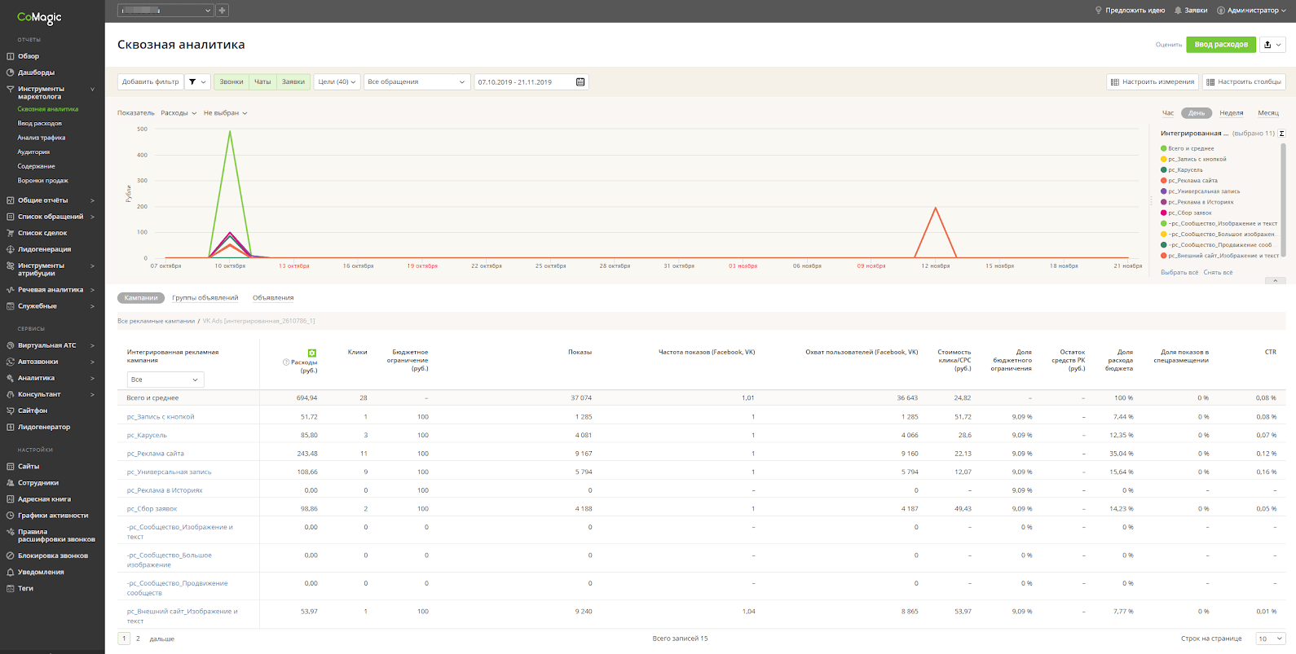Click Настроить измерения button
The width and height of the screenshot is (1296, 654).
[1153, 81]
